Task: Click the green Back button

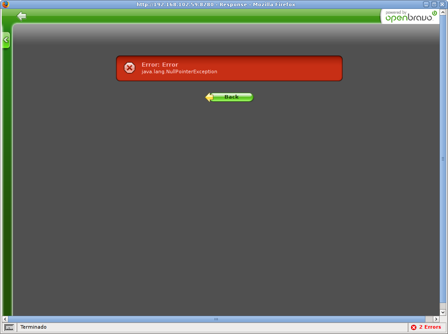Action: coord(229,97)
